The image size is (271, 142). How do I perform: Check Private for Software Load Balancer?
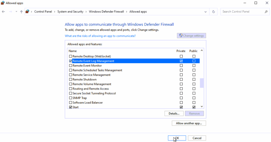(181, 102)
